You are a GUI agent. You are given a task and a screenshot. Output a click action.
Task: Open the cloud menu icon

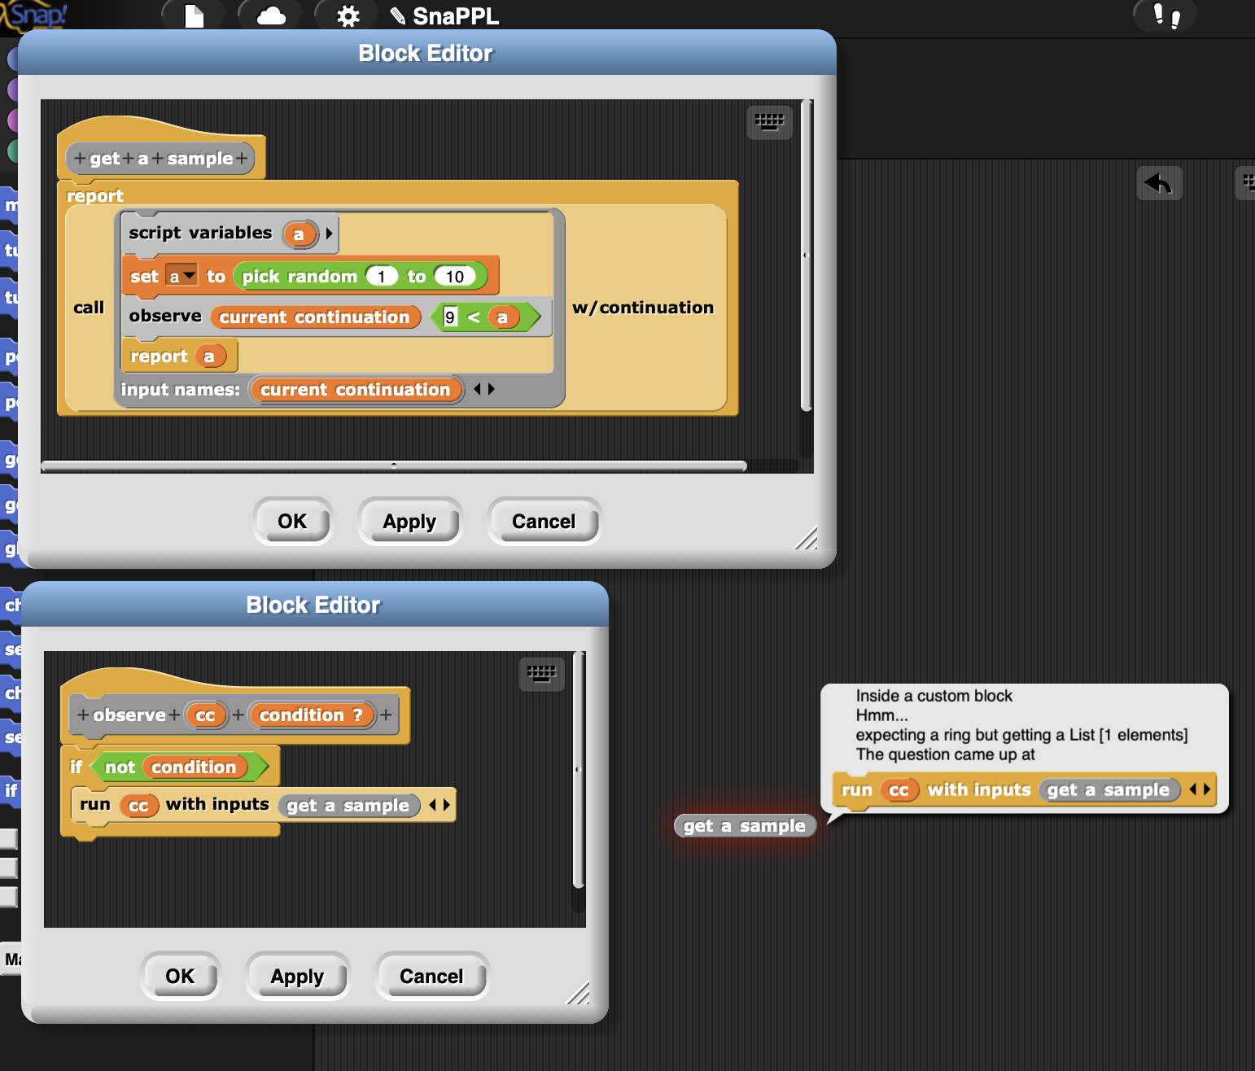pyautogui.click(x=271, y=15)
